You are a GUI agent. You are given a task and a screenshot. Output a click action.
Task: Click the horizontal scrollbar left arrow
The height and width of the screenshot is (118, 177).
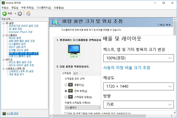click(x=51, y=116)
